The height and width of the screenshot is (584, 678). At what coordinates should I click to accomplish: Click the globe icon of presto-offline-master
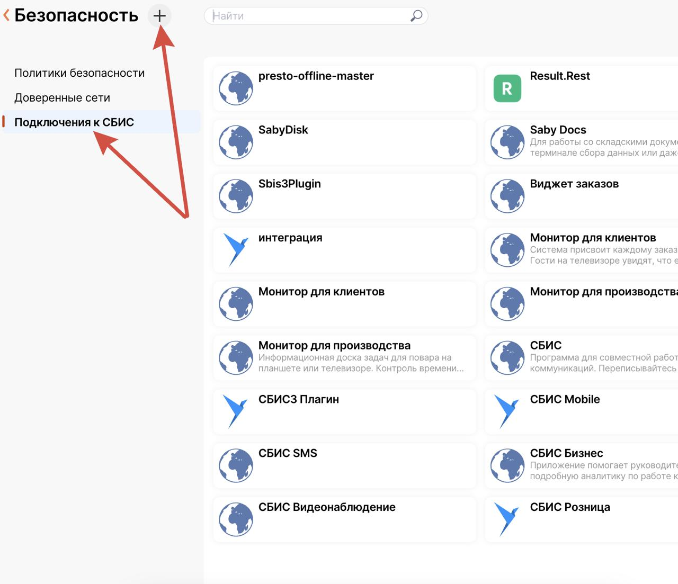(236, 88)
